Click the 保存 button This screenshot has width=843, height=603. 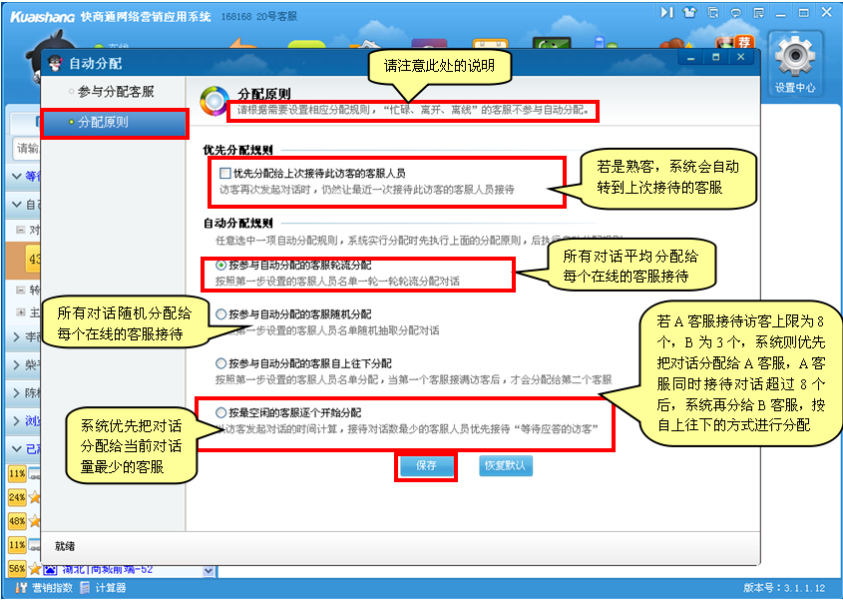[426, 466]
